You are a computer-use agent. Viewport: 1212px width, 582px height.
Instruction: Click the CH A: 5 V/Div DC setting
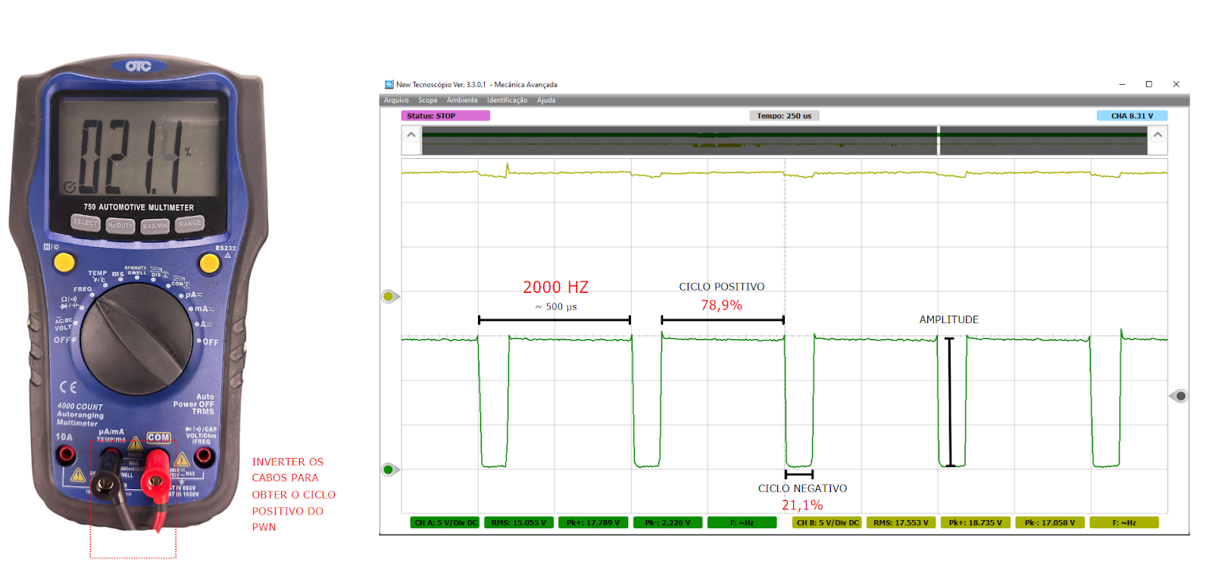click(x=445, y=522)
